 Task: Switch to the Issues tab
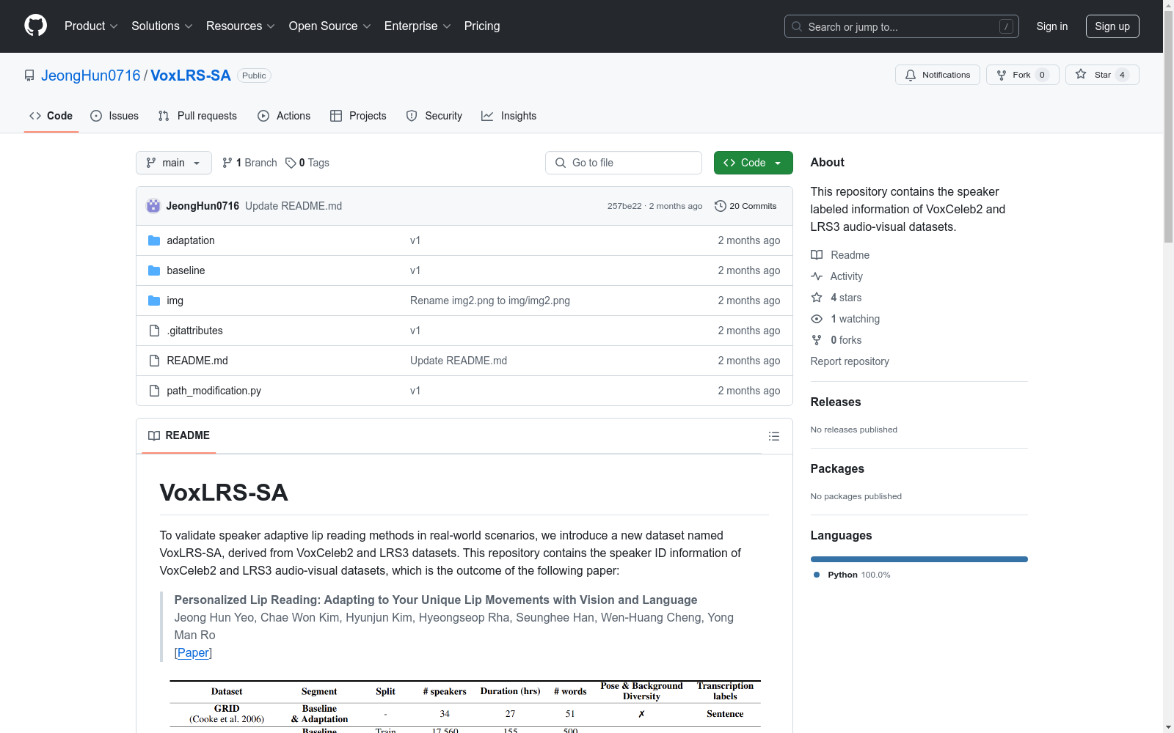tap(114, 116)
